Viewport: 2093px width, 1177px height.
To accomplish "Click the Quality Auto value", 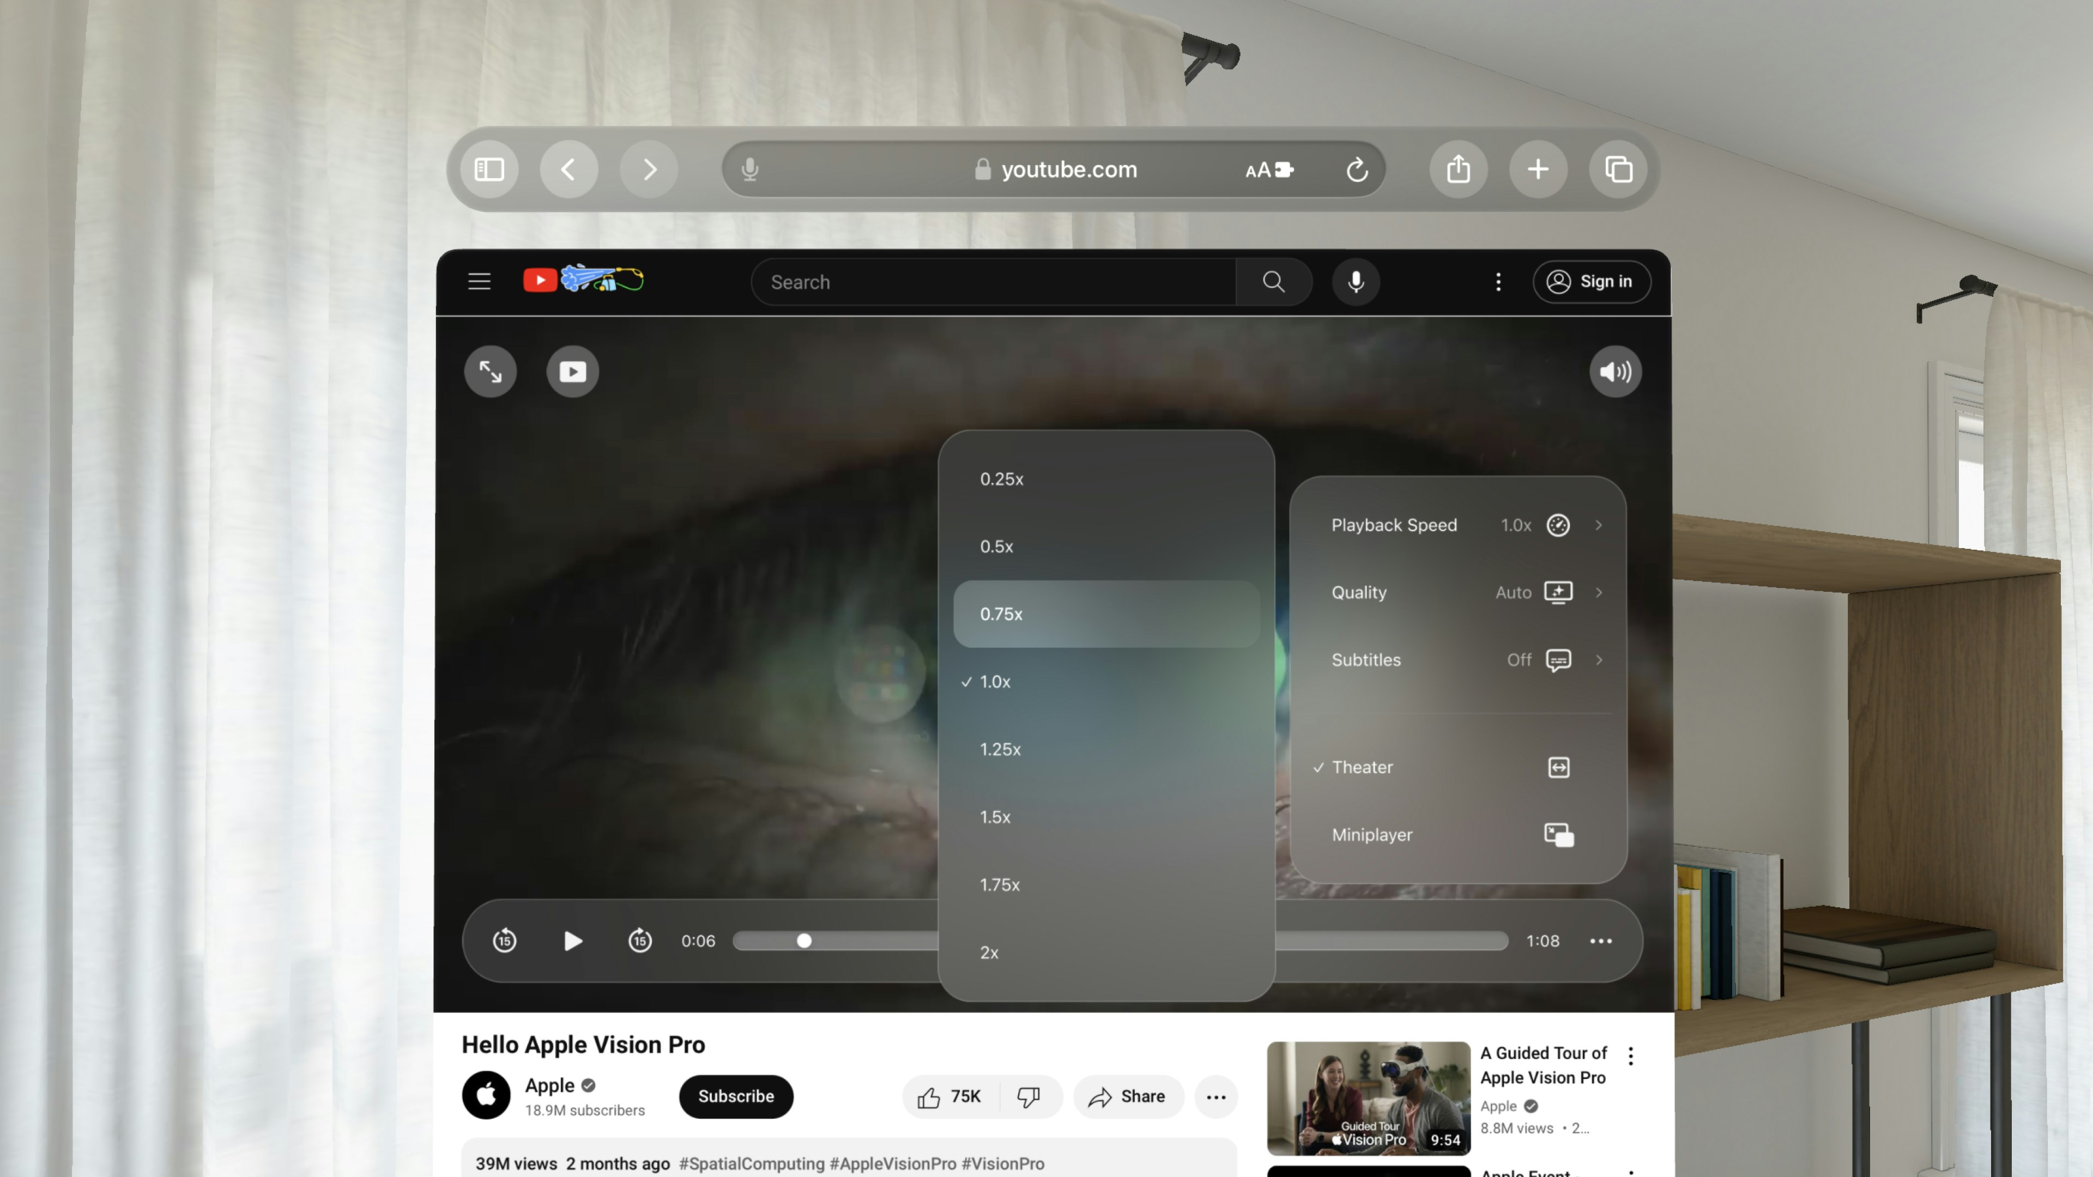I will click(x=1513, y=592).
